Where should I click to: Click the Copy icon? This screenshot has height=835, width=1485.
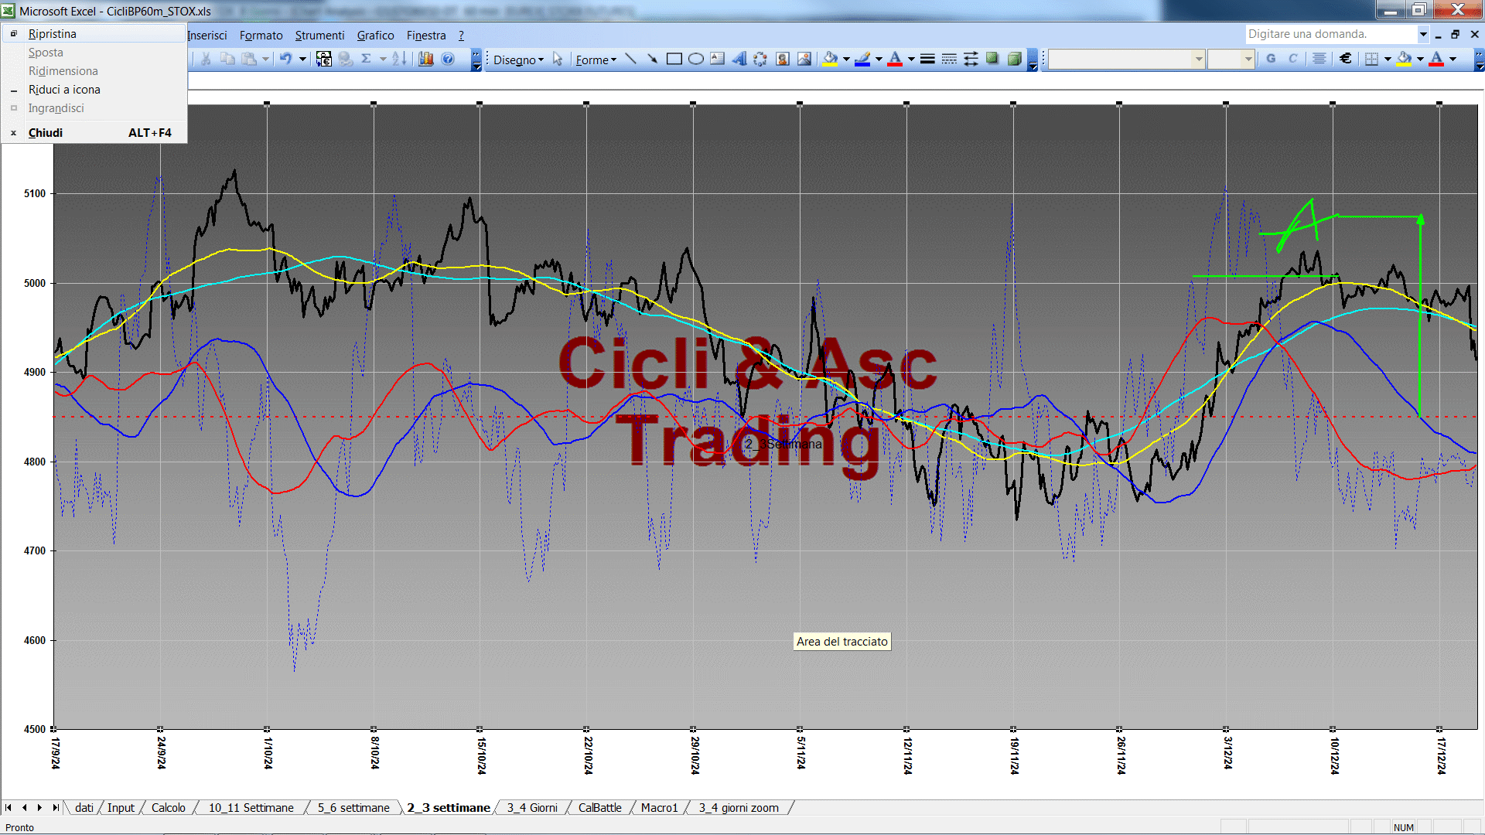(227, 59)
